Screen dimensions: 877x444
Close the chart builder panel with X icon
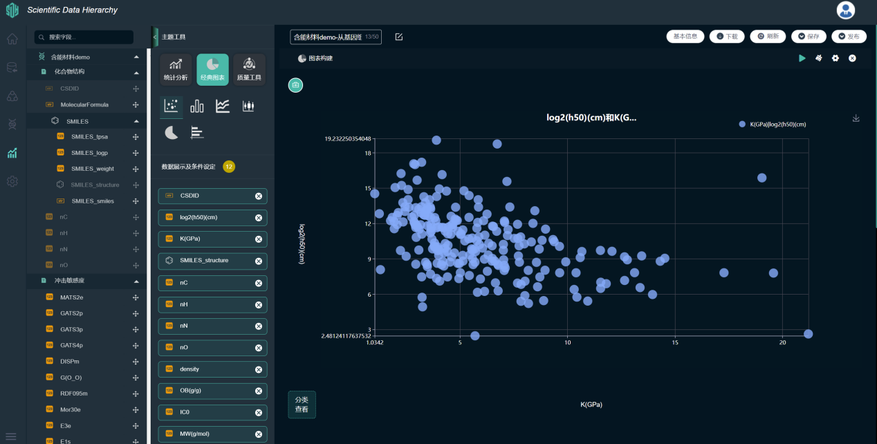point(852,58)
